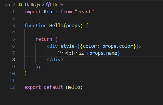Image resolution: width=163 pixels, height=105 pixels.
Task: Click the closing </div> tag on line 8
Action: click(55, 60)
